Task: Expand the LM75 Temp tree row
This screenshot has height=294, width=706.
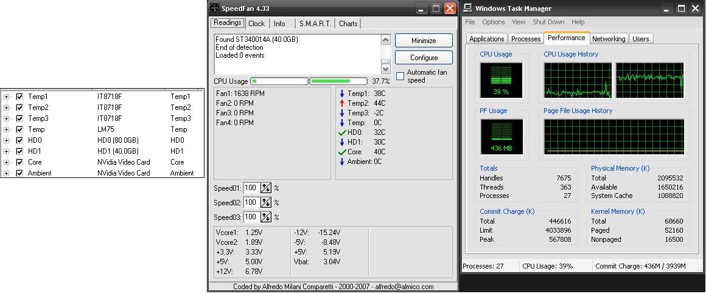Action: 6,129
